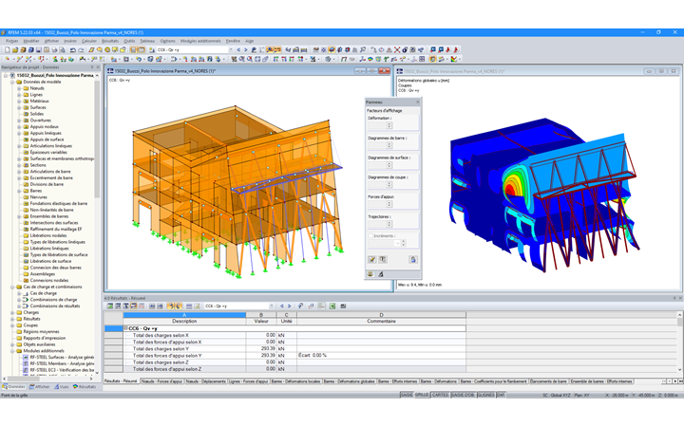Screen dimensions: 684x427
Task: Open the Vues tab in the navigator
Action: [62, 386]
